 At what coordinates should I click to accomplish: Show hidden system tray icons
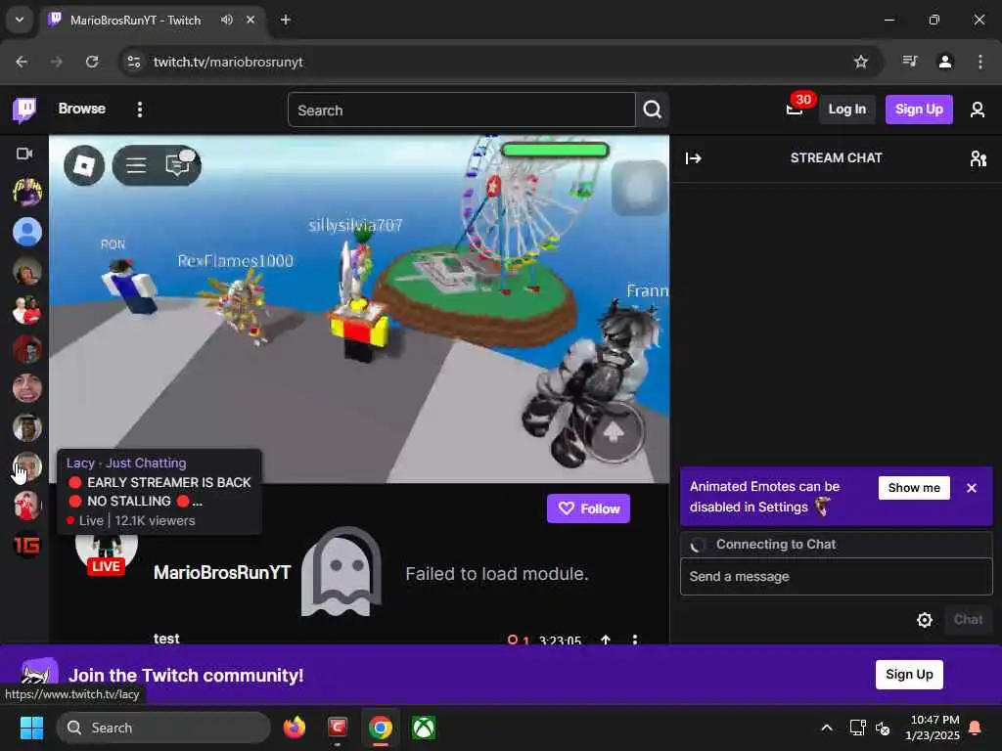point(826,728)
